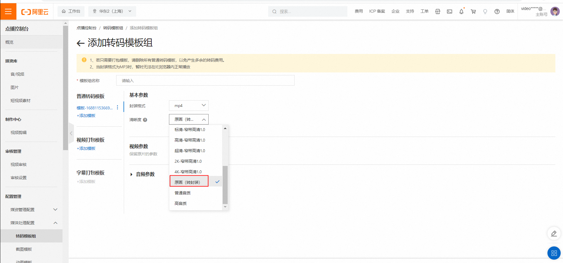The height and width of the screenshot is (263, 563).
Task: Select template 模板-16881153669...
Action: tap(94, 108)
